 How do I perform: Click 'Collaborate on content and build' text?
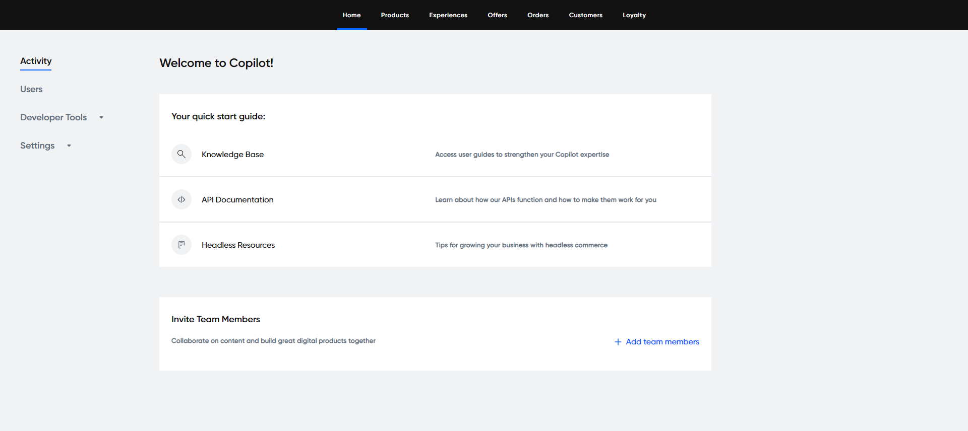[x=273, y=341]
